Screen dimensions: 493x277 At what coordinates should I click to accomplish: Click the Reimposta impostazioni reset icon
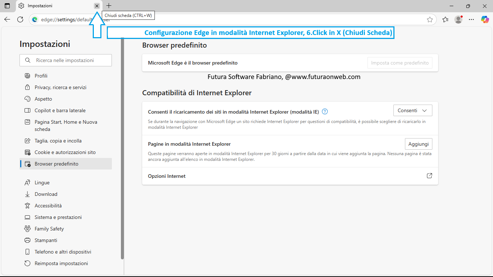pyautogui.click(x=27, y=263)
